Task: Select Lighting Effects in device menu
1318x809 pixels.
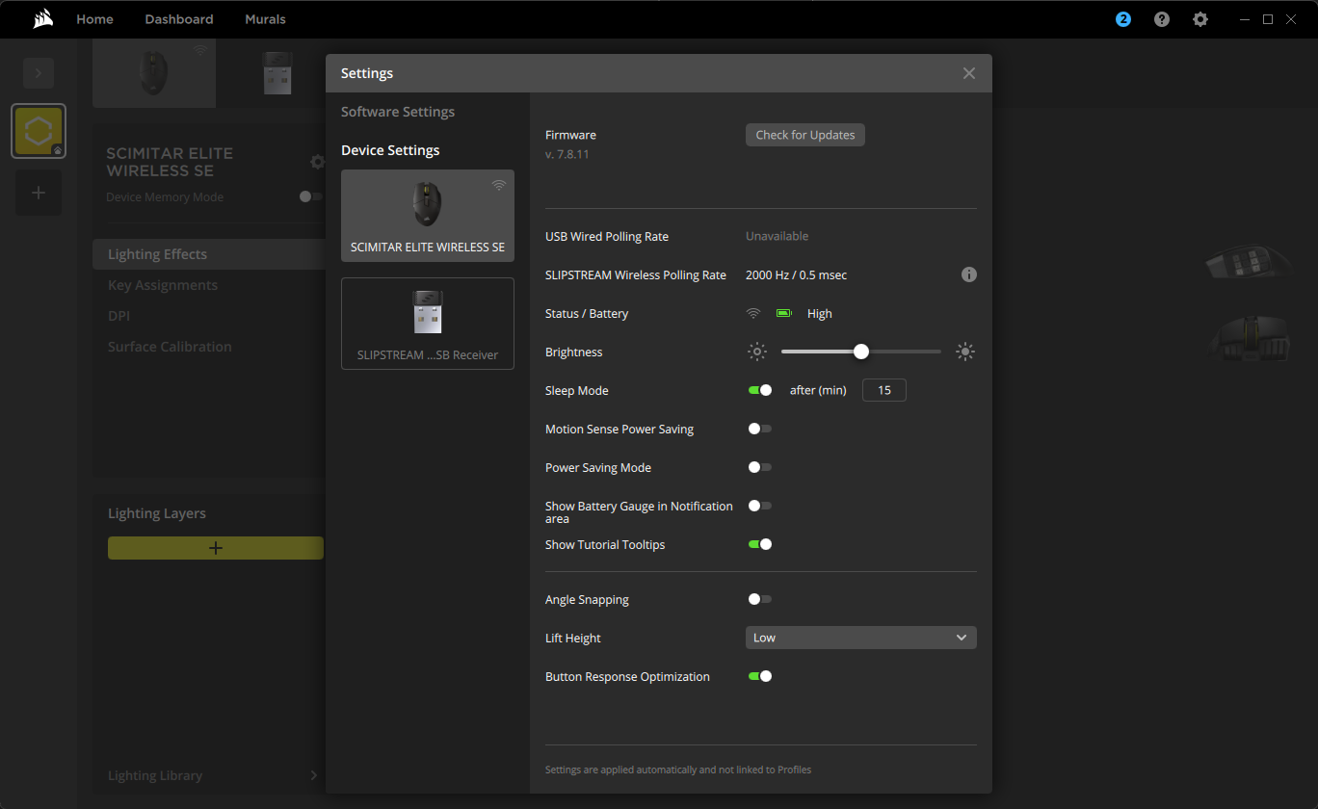Action: click(x=209, y=254)
